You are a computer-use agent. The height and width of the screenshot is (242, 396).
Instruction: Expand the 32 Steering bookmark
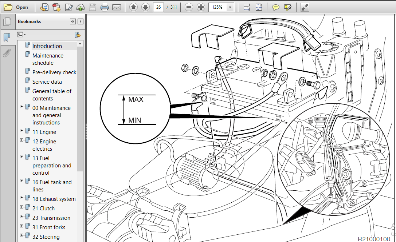[22, 235]
